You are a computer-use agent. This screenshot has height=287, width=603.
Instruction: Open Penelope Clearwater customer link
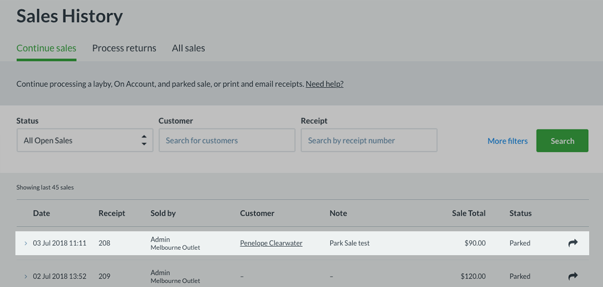coord(271,243)
